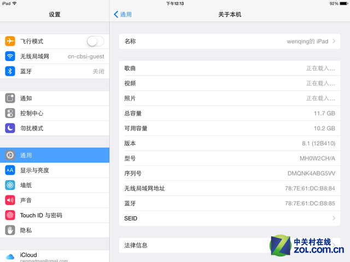Viewport: 350px width, 262px height.
Task: Expand the device name row chevron
Action: [x=334, y=41]
